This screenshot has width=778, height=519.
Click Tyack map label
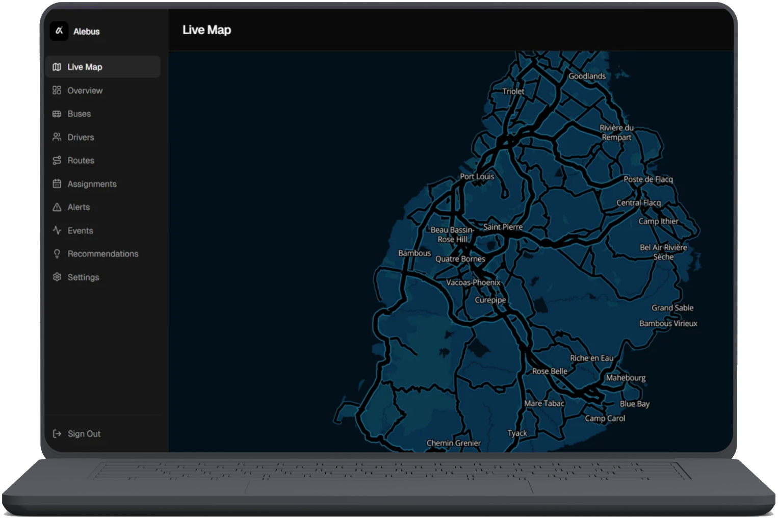[x=517, y=433]
